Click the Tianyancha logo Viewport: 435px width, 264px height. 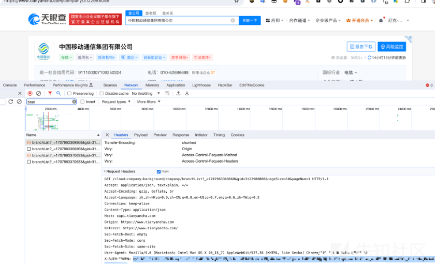pos(47,19)
